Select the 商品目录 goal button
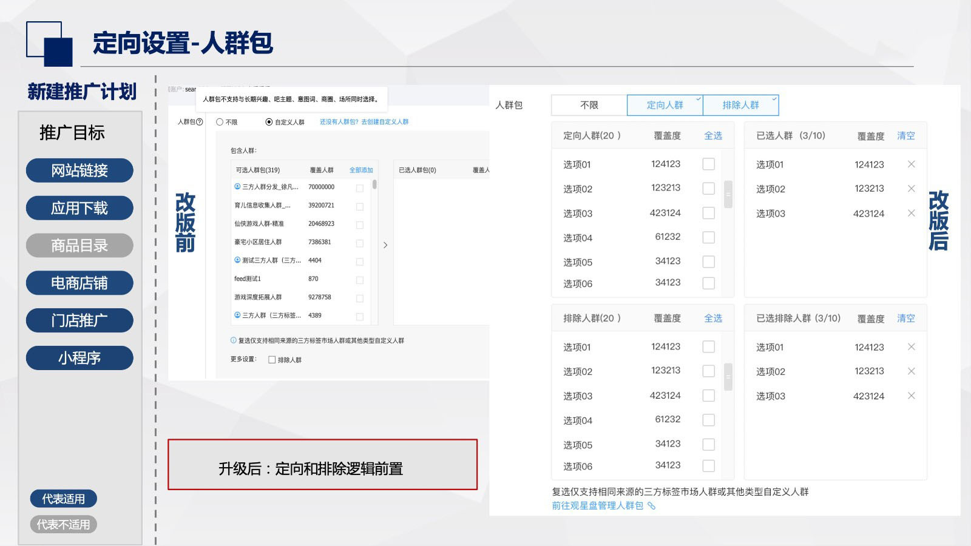Viewport: 971px width, 546px height. 80,246
